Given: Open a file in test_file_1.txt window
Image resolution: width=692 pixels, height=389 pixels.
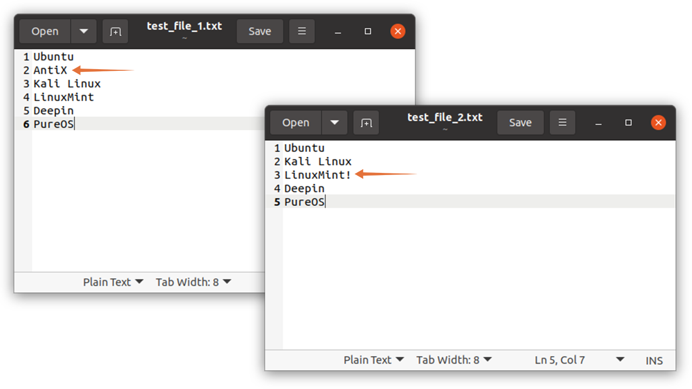Looking at the screenshot, I should (44, 31).
